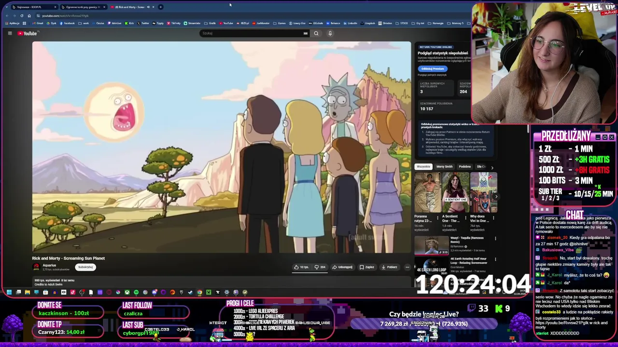Like the video with thumbs-up 10 tys.

301,267
